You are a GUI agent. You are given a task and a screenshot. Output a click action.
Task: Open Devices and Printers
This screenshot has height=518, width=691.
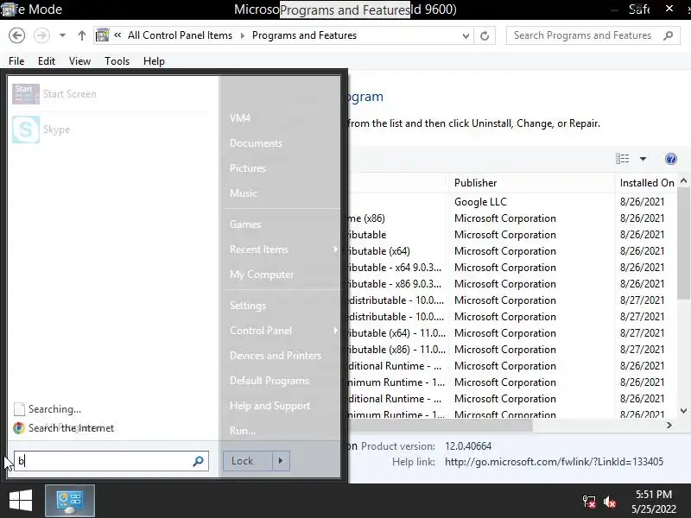click(x=276, y=356)
